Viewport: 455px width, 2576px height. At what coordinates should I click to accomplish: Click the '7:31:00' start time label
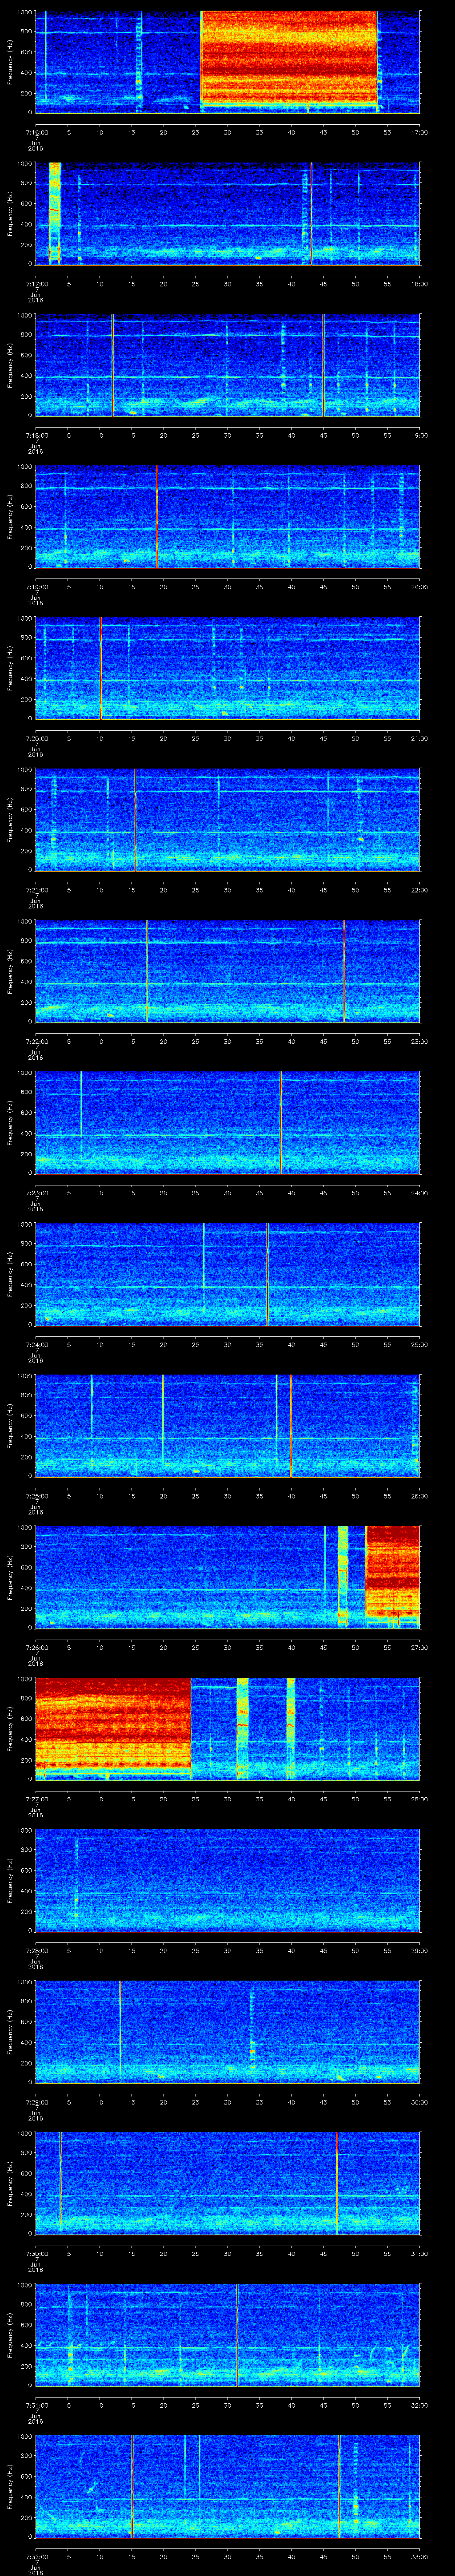36,2405
